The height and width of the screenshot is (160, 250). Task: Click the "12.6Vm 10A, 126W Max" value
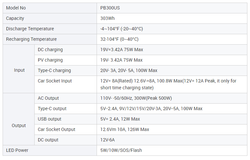pos(125,129)
